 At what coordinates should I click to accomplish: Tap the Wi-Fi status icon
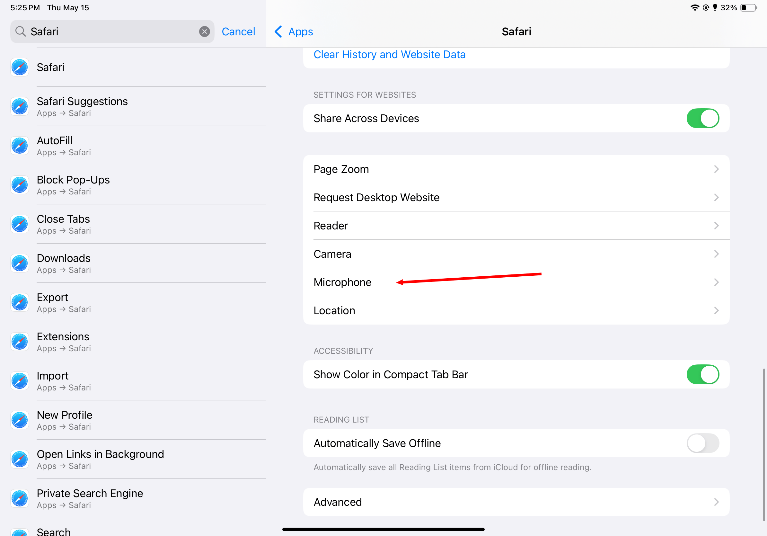pyautogui.click(x=695, y=8)
